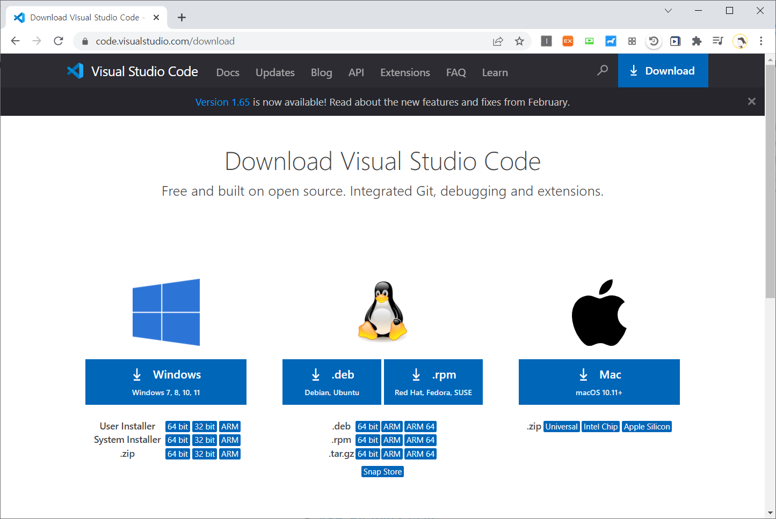Screen dimensions: 776x519
Task: Click the grid squares extension icon
Action: click(x=632, y=41)
